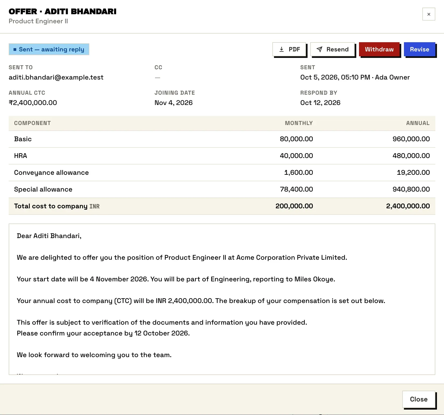Click the joining date Nov 4, 2026
Screen dimensions: 444x415
pyautogui.click(x=174, y=103)
